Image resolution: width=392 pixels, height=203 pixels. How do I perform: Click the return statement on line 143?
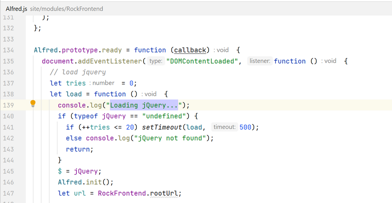(80, 149)
